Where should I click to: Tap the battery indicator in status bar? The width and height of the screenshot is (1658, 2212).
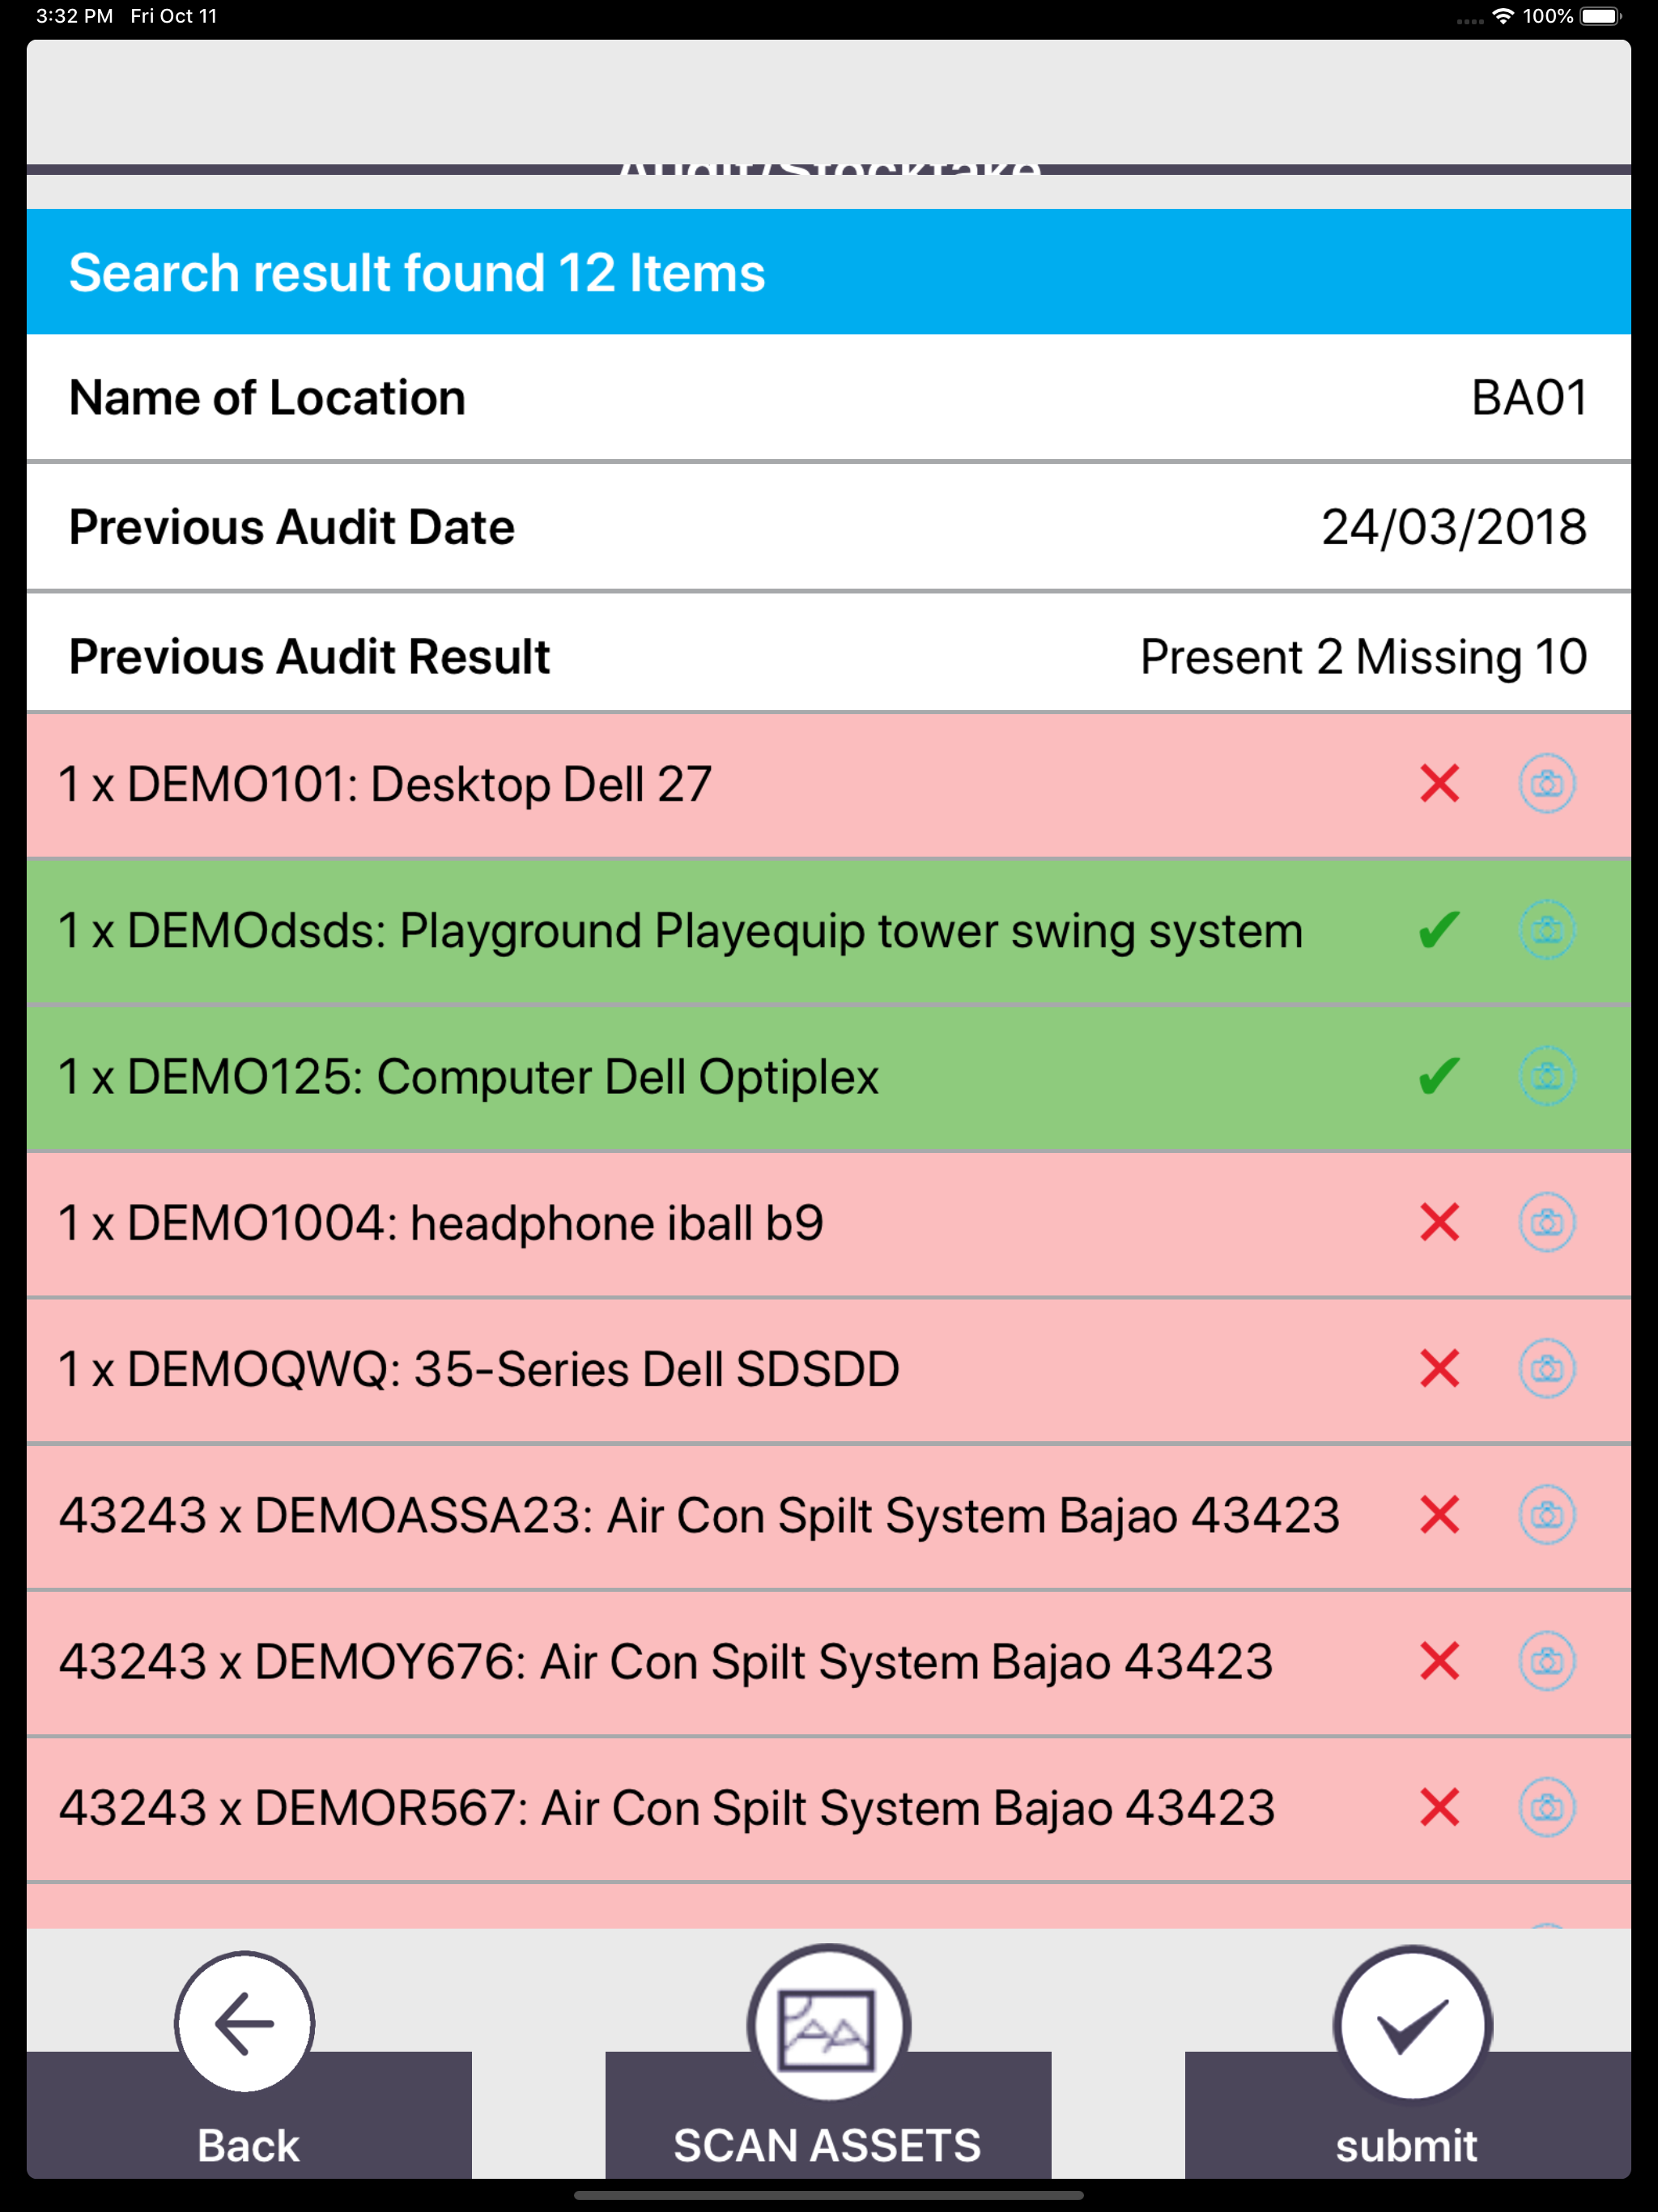click(1600, 16)
